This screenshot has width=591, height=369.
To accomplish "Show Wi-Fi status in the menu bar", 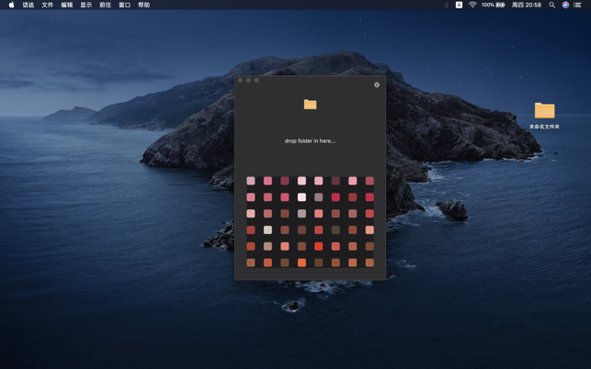I will [x=472, y=5].
